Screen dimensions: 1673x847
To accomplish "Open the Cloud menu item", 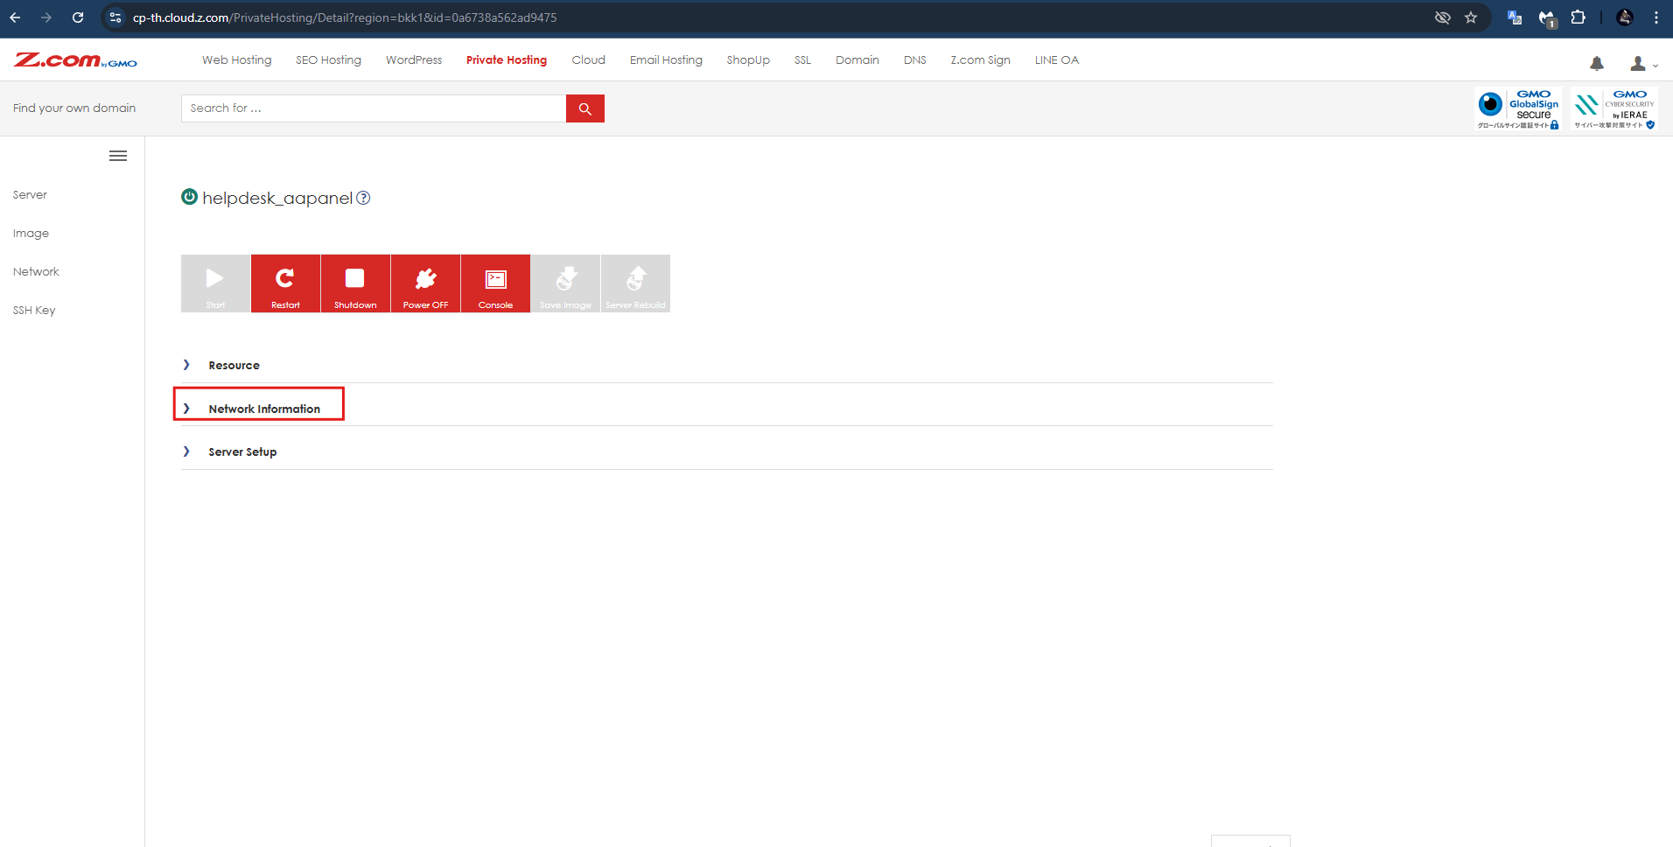I will click(x=589, y=60).
